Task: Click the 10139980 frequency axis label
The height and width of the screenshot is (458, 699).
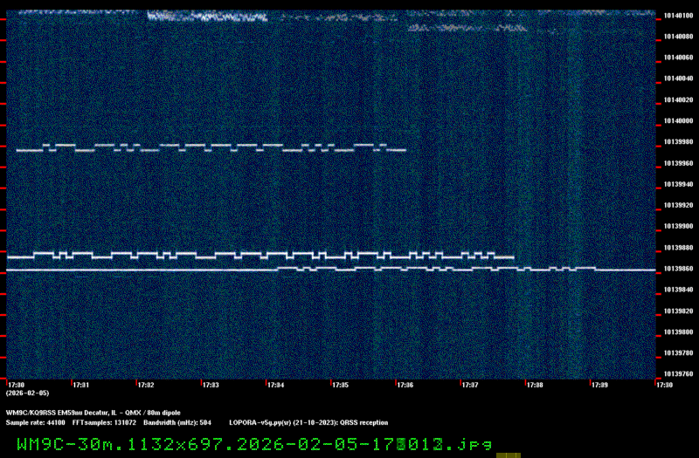Action: (x=678, y=142)
